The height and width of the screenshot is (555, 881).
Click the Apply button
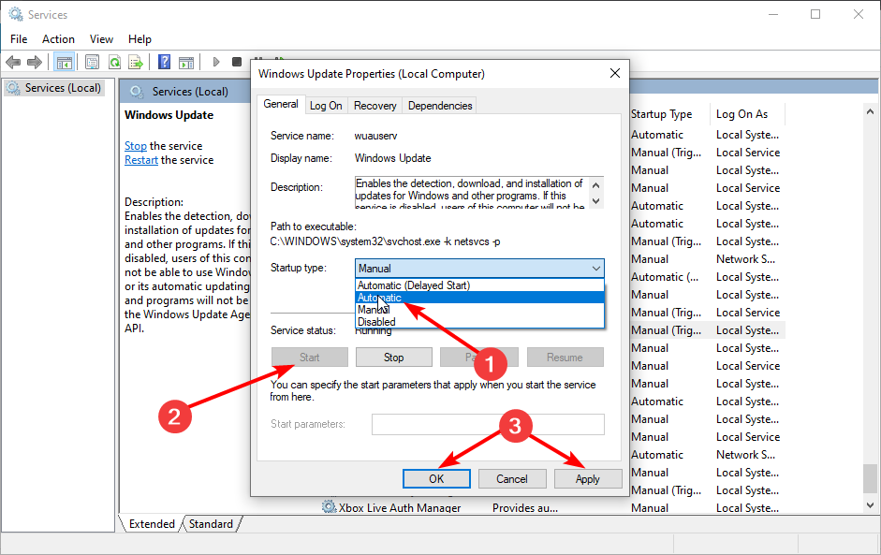point(588,479)
